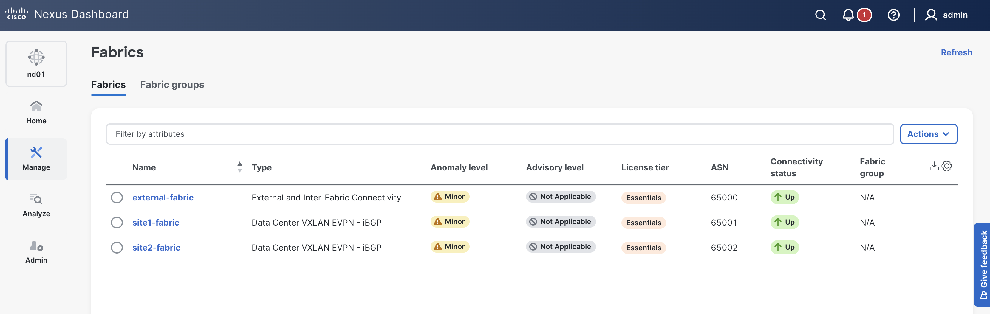Open the search magnifier in header
990x314 pixels.
pos(820,15)
